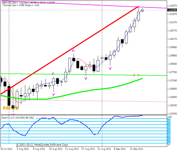The height and width of the screenshot is (151, 177).
Task: Click the 1.60775 price axis label
Action: pos(173,31)
